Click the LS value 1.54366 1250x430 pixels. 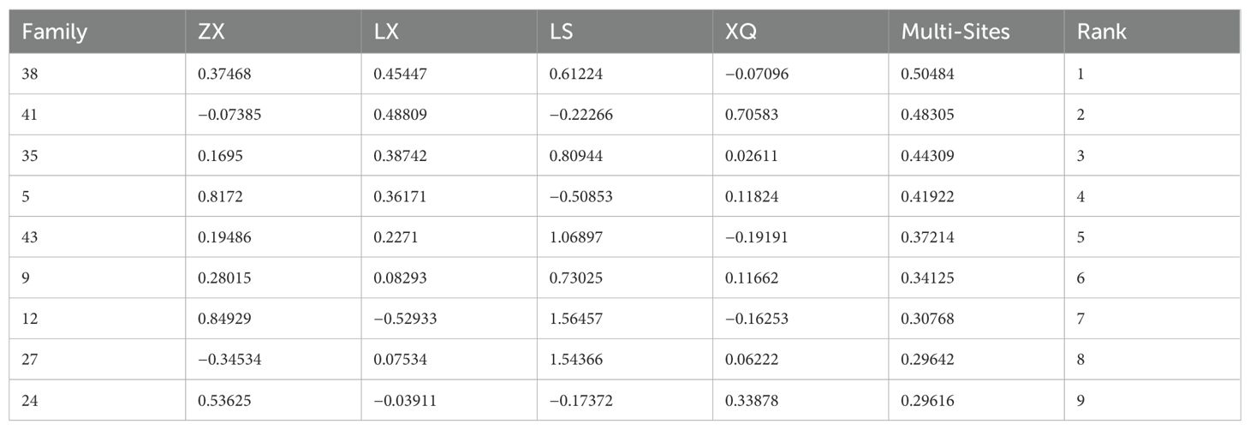tap(576, 360)
